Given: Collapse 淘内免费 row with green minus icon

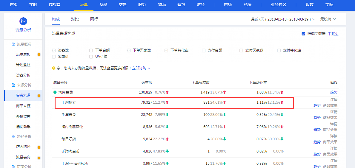Looking at the screenshot, I should 55,92.
